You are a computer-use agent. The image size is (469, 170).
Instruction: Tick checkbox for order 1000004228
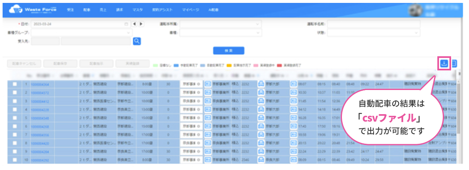(15, 110)
